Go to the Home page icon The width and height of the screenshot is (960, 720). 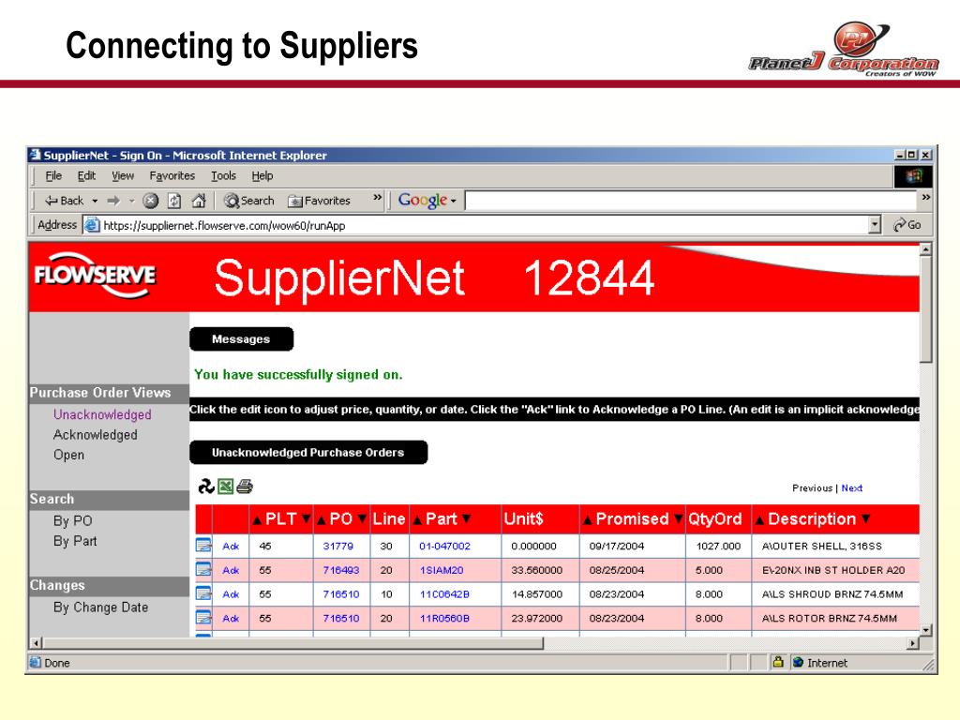[x=199, y=201]
